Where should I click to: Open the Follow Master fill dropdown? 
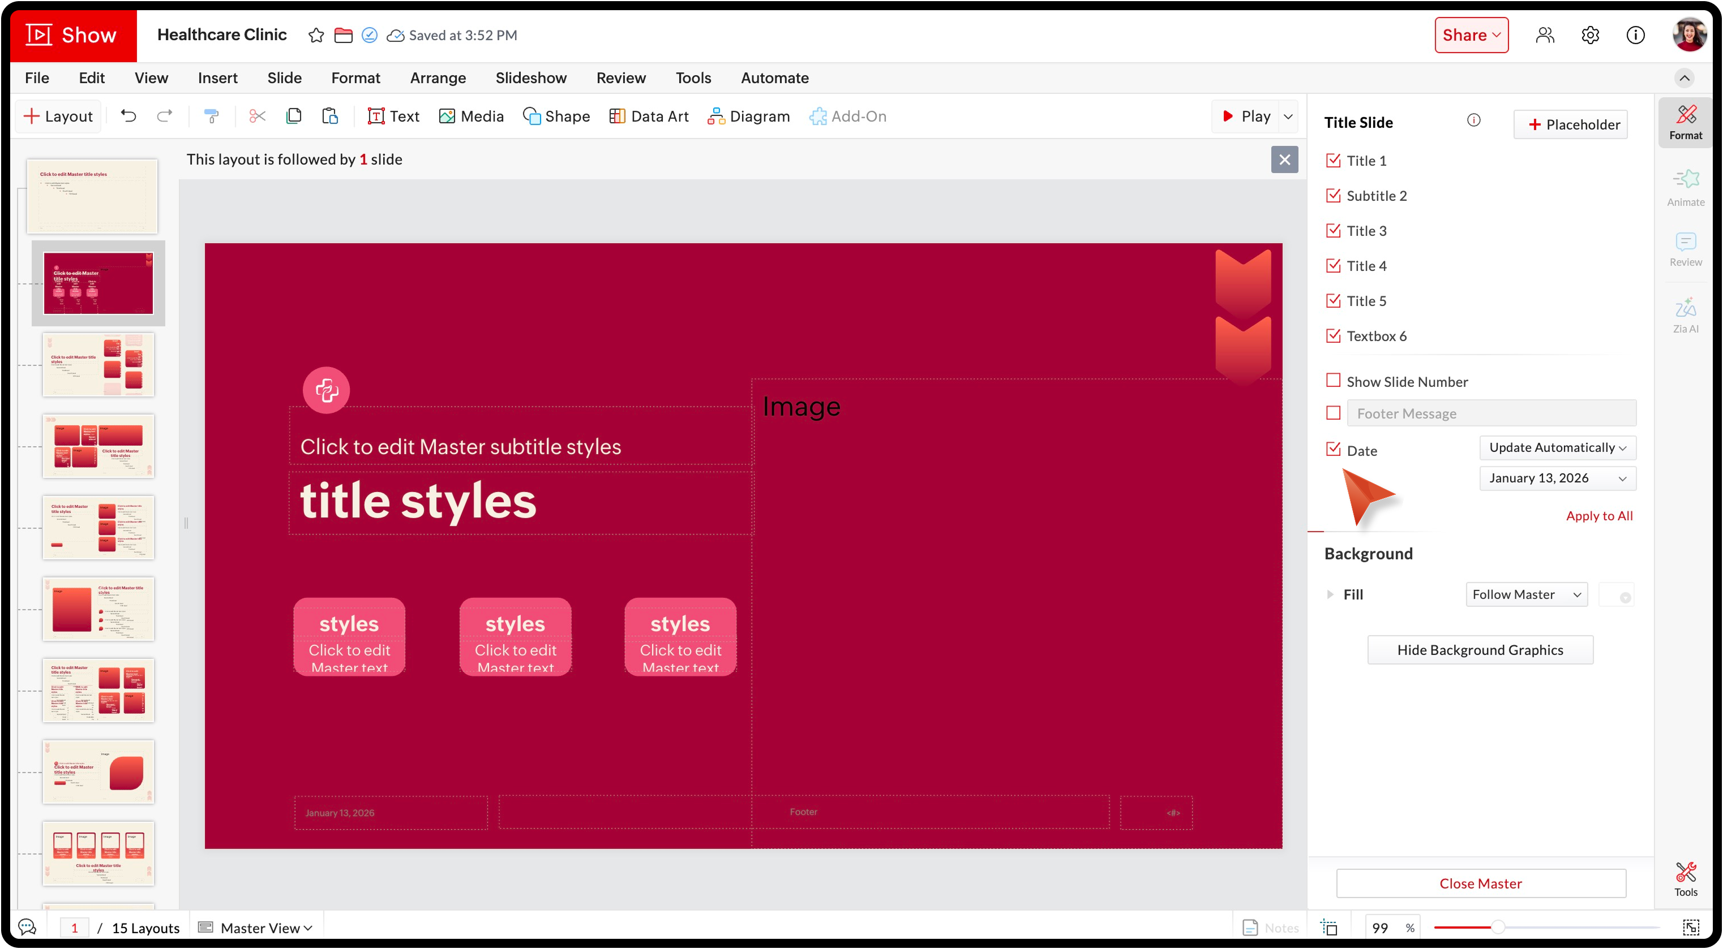pos(1525,594)
